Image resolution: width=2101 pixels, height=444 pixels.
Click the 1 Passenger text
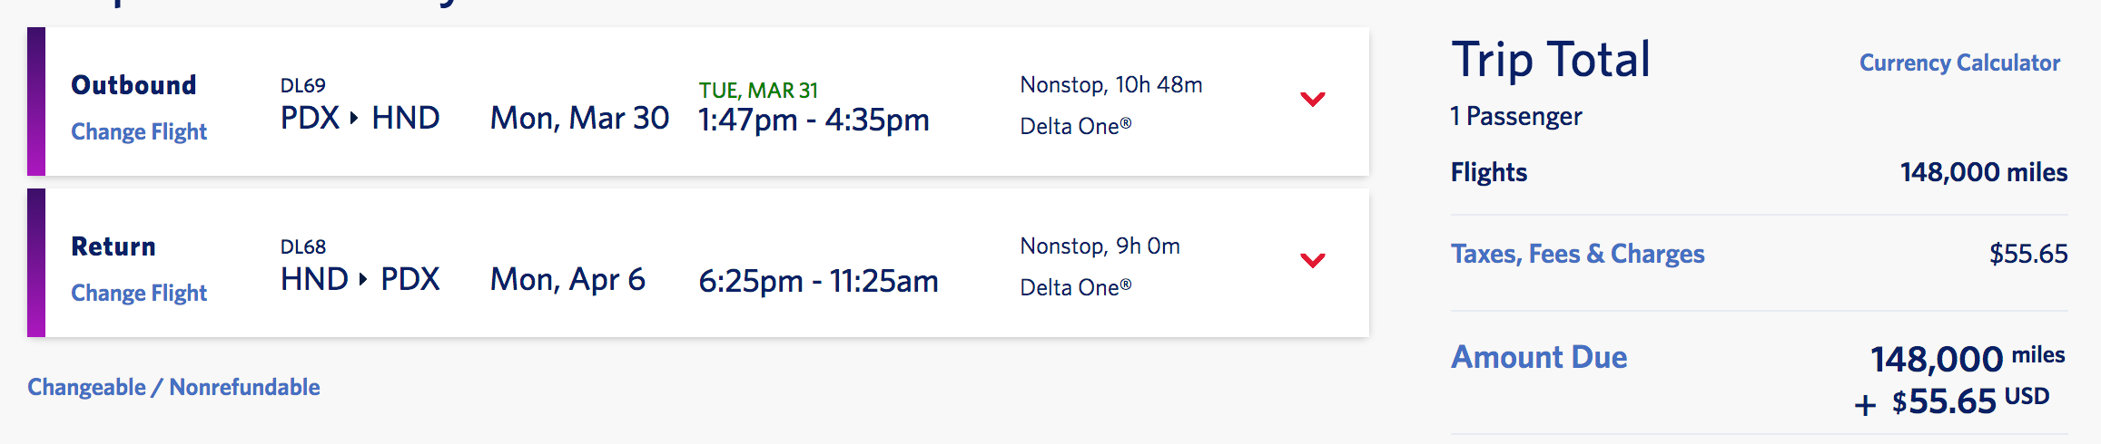click(x=1515, y=116)
